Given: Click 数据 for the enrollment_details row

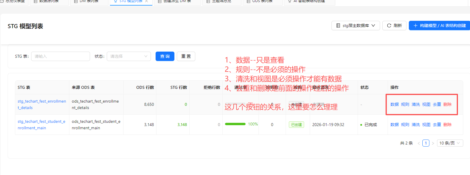Looking at the screenshot, I should (394, 104).
